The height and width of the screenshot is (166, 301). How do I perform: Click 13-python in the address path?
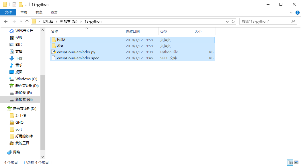(93, 21)
